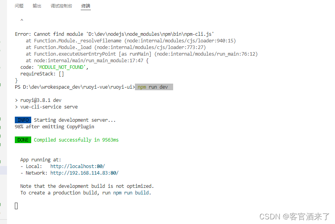The width and height of the screenshot is (335, 224).
Task: Open the Local http://localhost:80/ link
Action: point(77,166)
